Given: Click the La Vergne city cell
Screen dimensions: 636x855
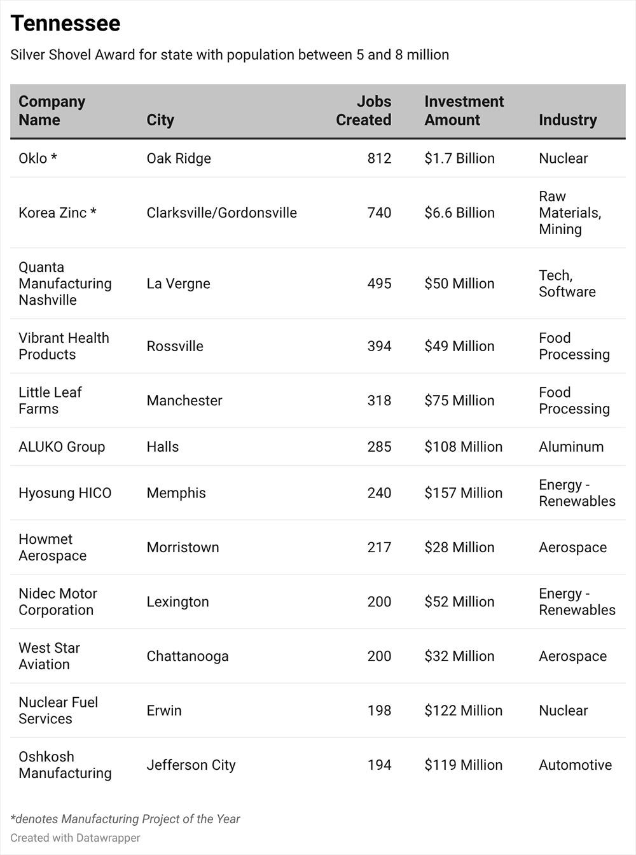Looking at the screenshot, I should pyautogui.click(x=178, y=284).
